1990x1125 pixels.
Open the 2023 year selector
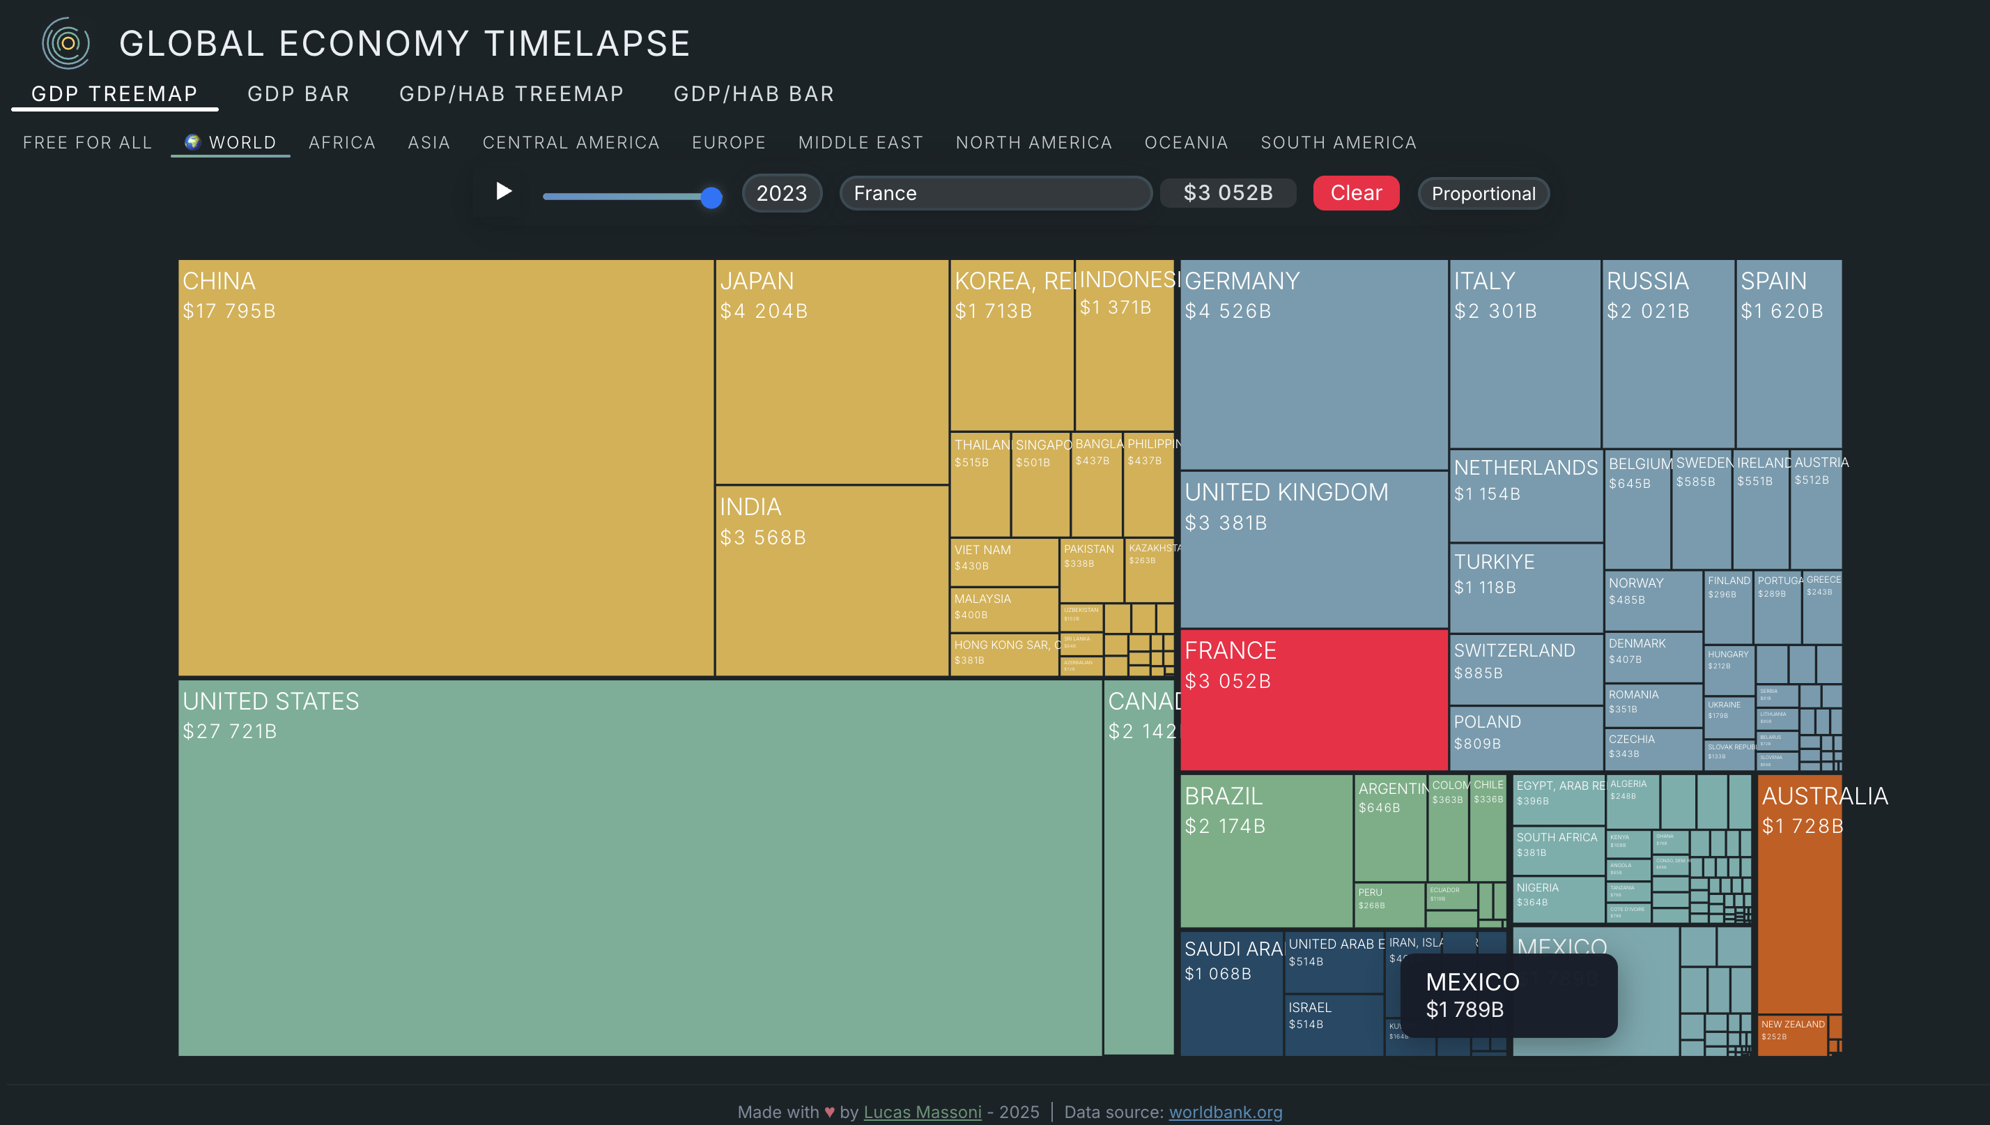coord(781,193)
